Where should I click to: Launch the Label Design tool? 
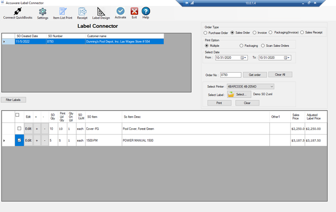tap(101, 11)
